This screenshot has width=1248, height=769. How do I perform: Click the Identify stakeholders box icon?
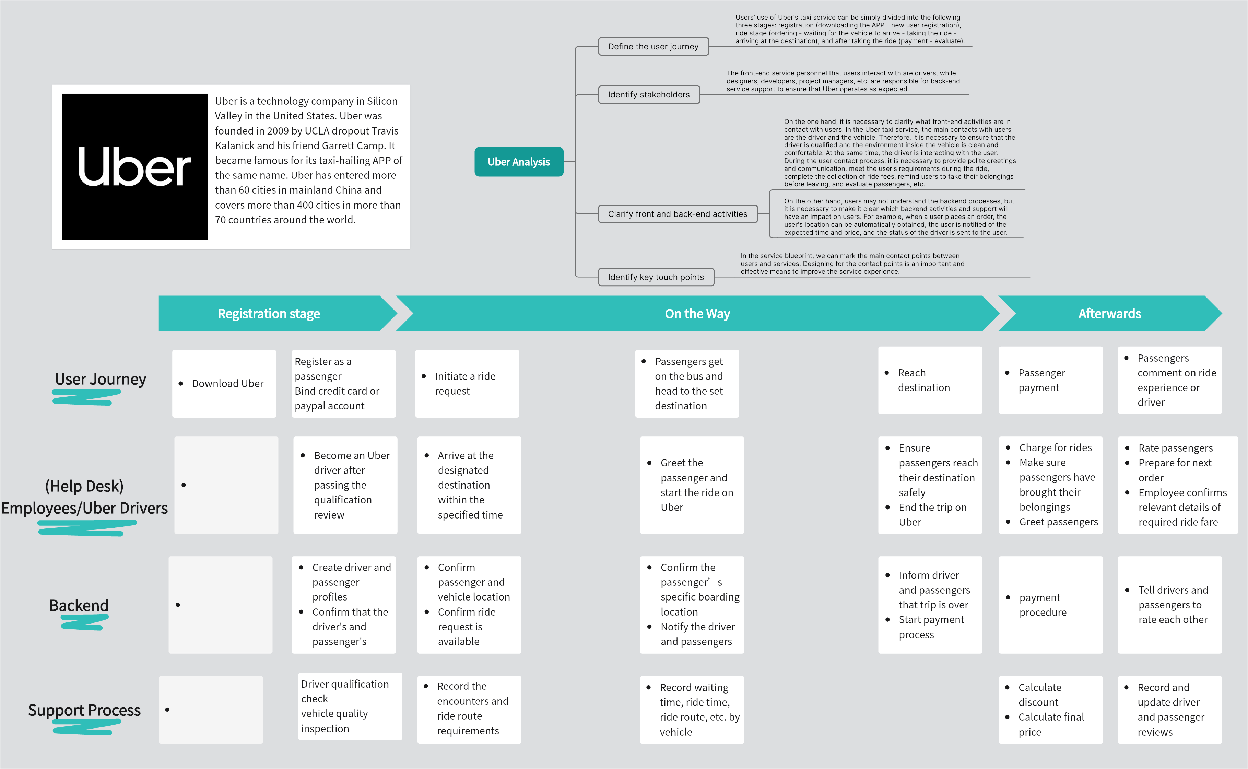click(x=647, y=95)
